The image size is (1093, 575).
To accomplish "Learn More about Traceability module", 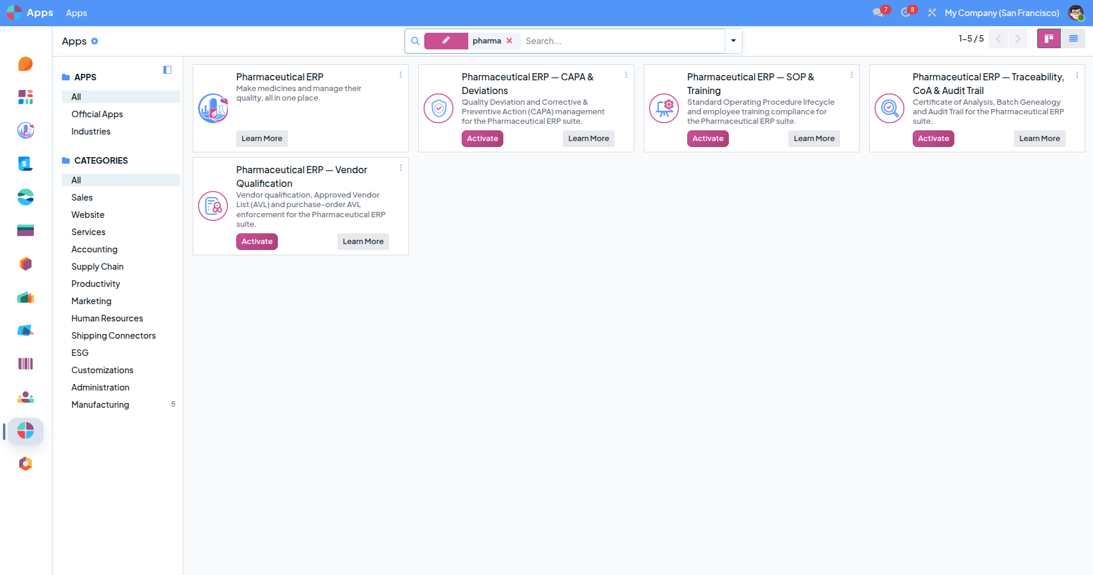I will [x=1039, y=139].
